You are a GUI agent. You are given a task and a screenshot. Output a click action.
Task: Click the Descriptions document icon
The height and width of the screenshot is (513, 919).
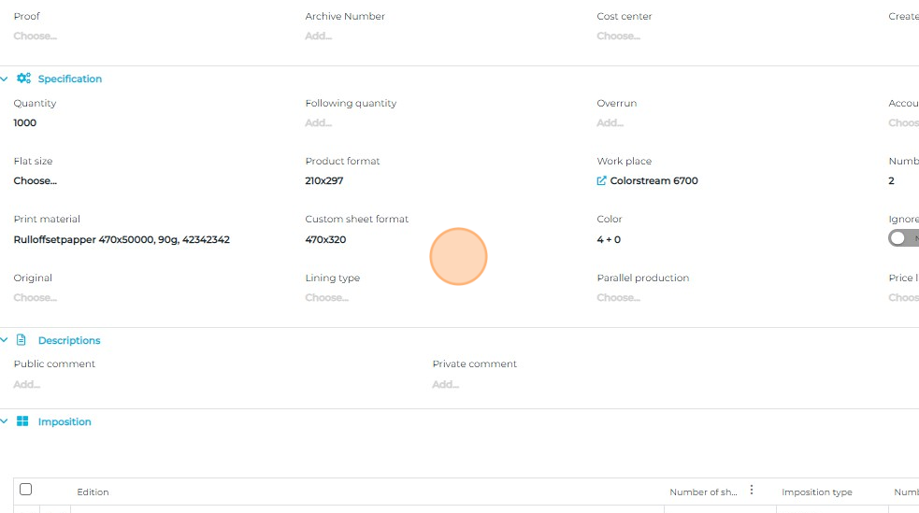click(22, 340)
